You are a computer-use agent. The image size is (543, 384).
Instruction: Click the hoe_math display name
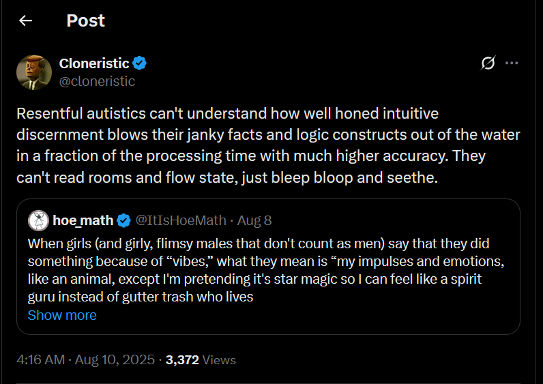(83, 220)
